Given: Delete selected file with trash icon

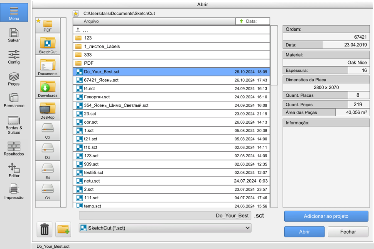Looking at the screenshot, I should click(x=44, y=229).
